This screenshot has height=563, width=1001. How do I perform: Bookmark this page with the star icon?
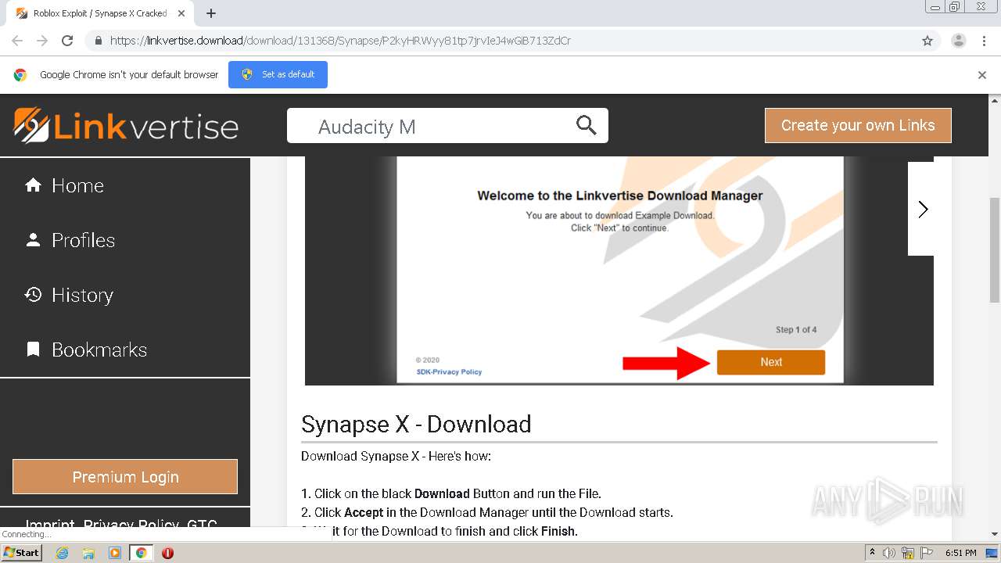(x=927, y=41)
